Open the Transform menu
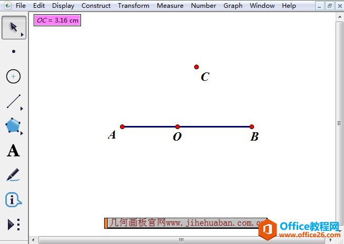344x244 pixels. point(134,5)
